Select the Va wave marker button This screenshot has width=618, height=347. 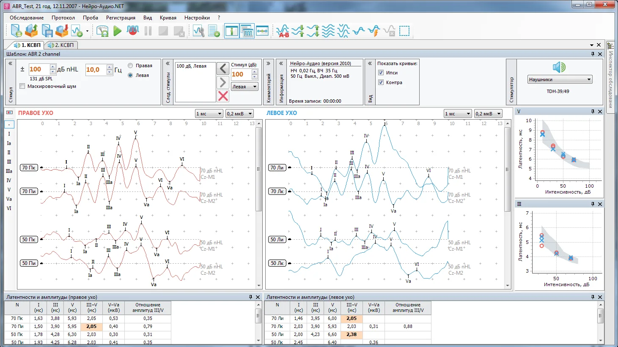(x=9, y=199)
